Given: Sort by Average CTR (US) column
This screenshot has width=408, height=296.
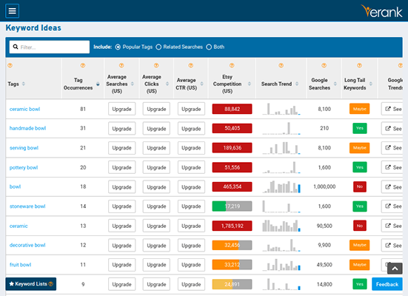Looking at the screenshot, I should tap(201, 84).
